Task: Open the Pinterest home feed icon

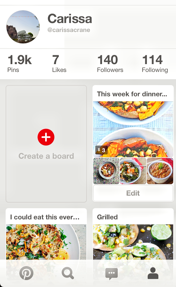Action: [26, 273]
